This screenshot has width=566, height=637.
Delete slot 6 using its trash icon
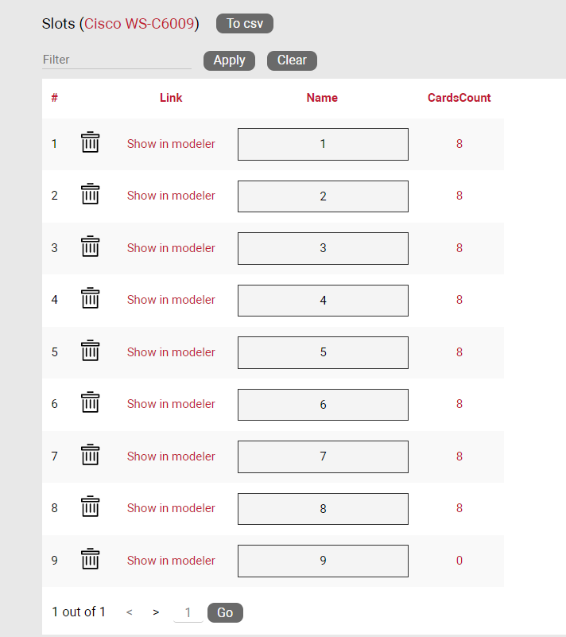coord(91,403)
